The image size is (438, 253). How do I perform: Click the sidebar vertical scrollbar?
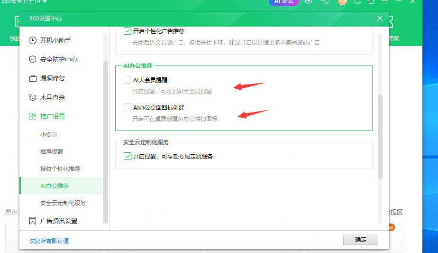tap(106, 142)
